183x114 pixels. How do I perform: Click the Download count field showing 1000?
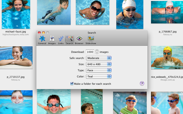(x=90, y=52)
